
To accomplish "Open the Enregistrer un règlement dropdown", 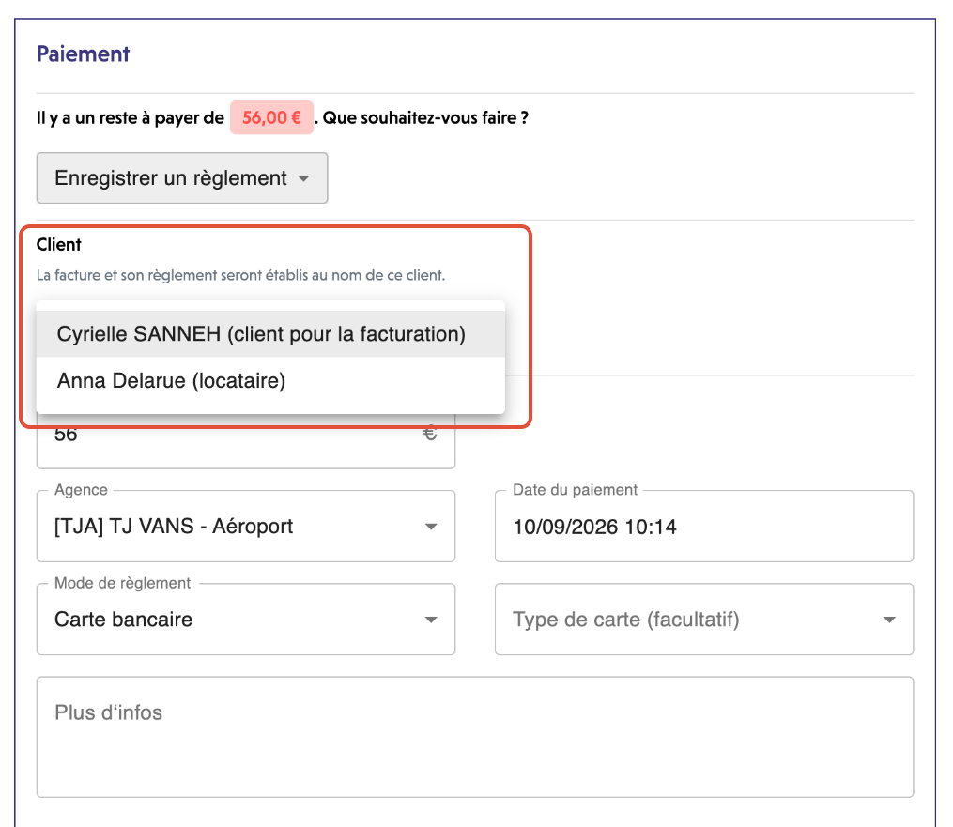I will pos(182,178).
